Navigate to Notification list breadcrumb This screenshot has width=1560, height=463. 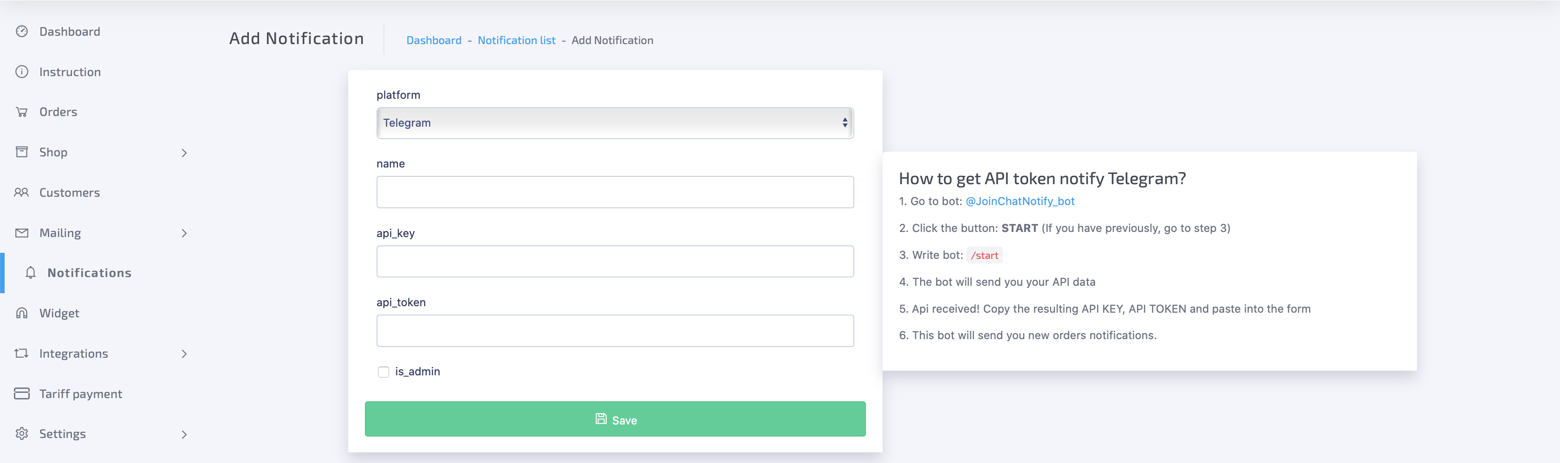[517, 40]
